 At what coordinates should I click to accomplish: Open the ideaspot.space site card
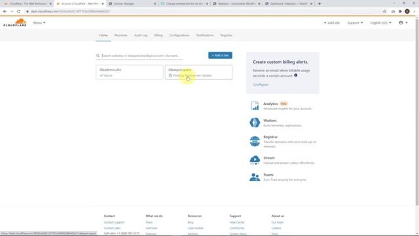tap(198, 72)
